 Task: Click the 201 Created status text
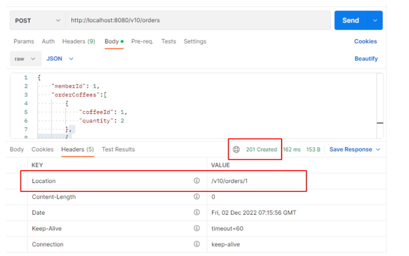(261, 149)
